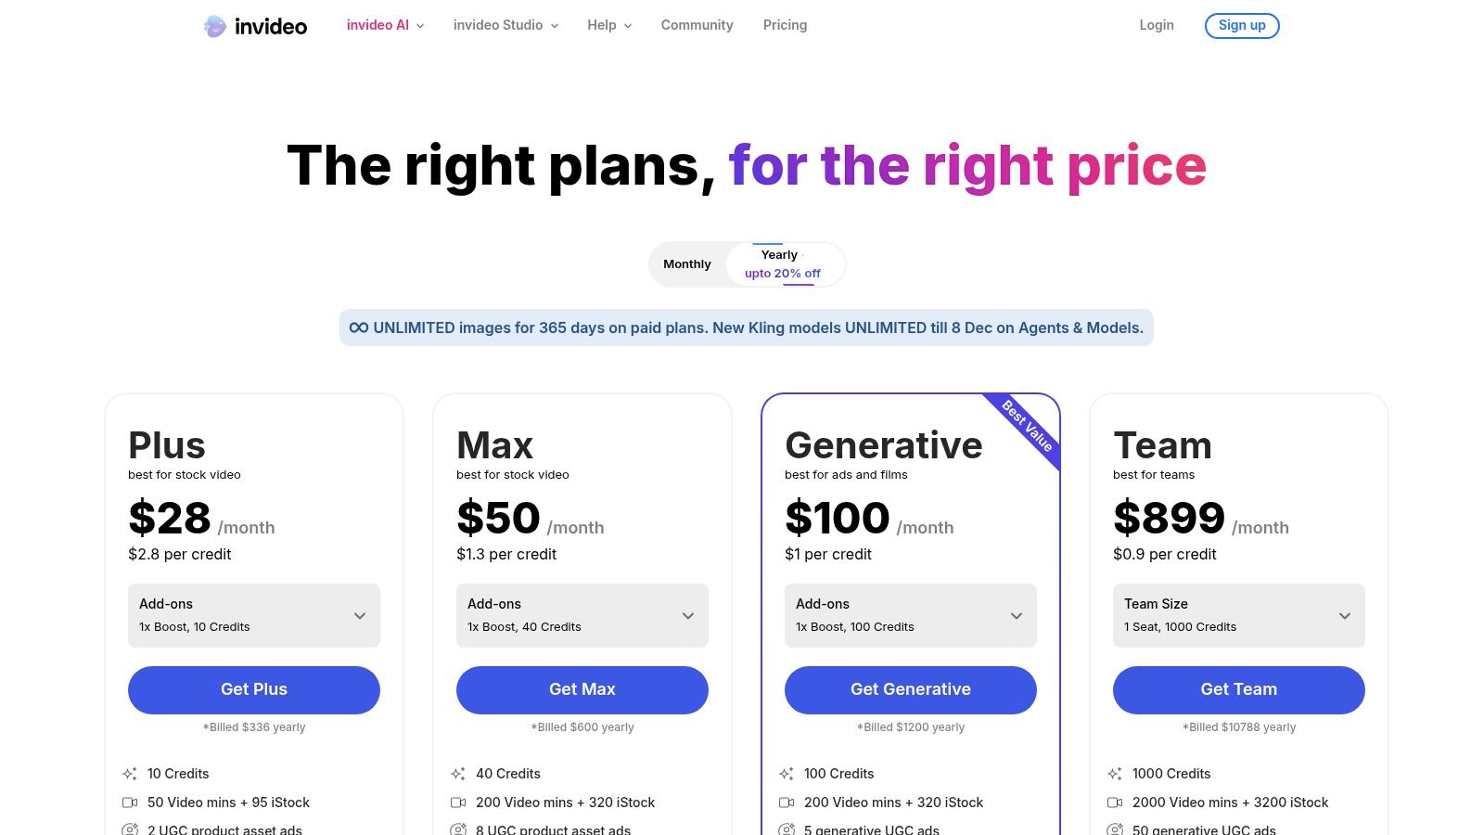Open the Max plan Add-ons dropdown
The image size is (1484, 835).
click(x=582, y=615)
